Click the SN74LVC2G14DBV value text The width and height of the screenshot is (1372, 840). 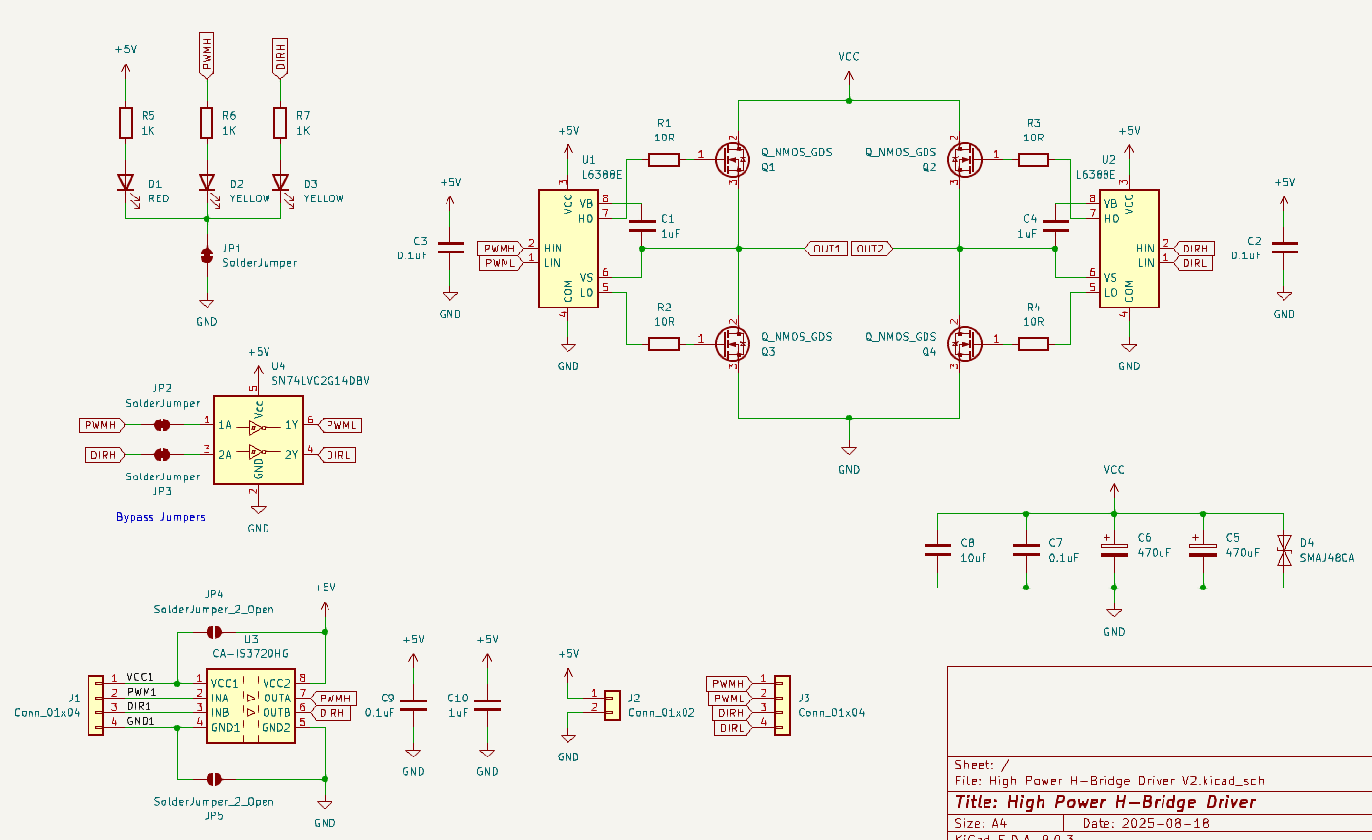pyautogui.click(x=321, y=380)
